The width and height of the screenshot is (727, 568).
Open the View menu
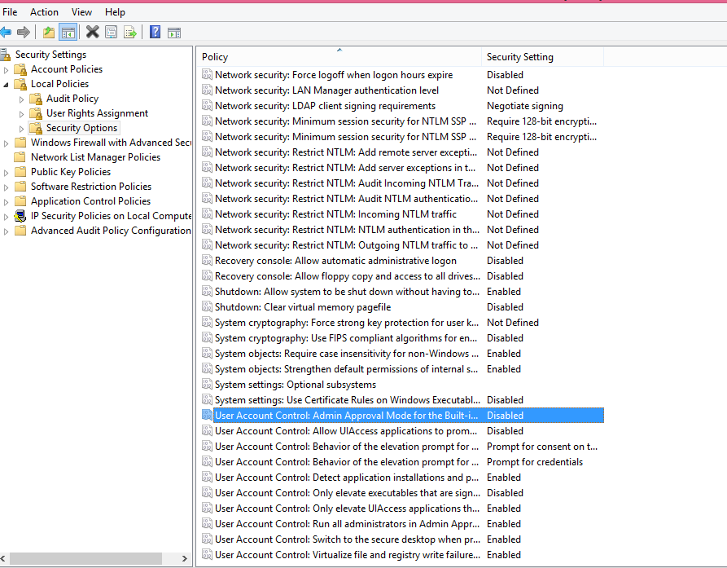click(81, 12)
